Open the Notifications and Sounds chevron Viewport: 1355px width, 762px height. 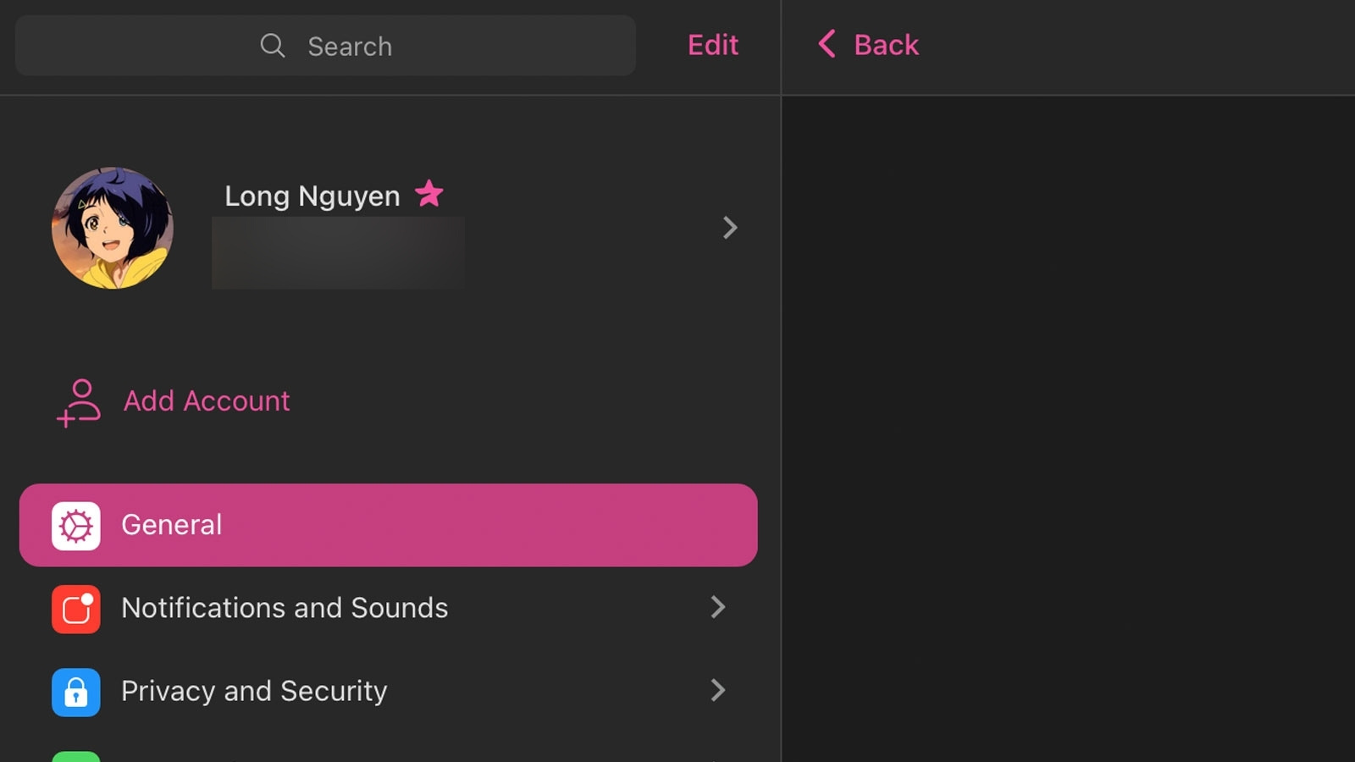coord(718,607)
